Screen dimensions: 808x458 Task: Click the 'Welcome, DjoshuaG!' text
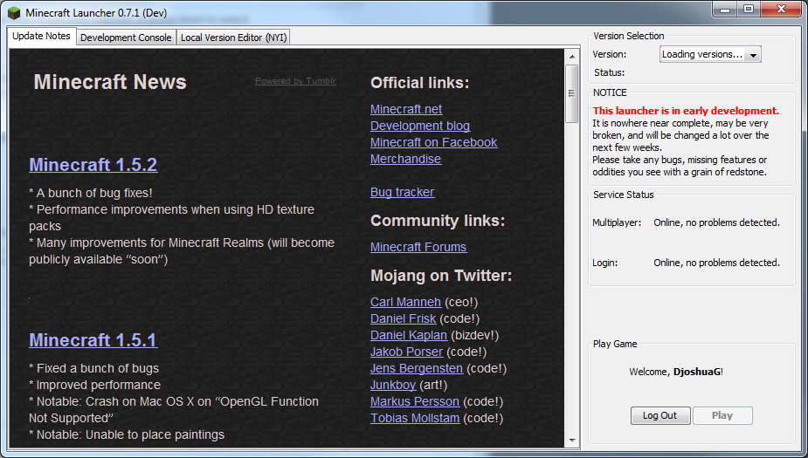pos(676,372)
